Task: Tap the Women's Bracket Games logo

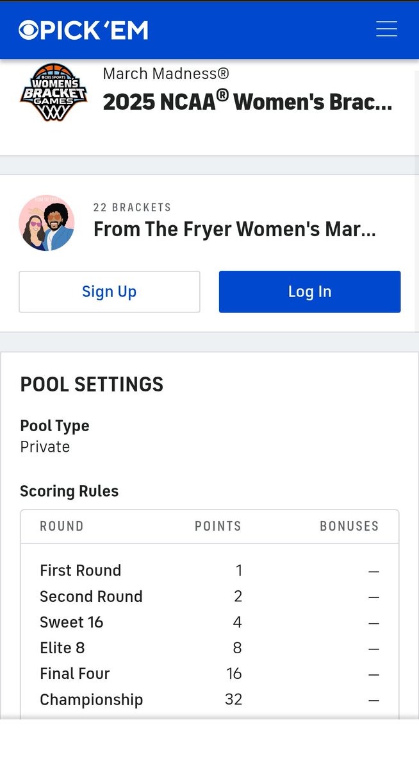Action: click(53, 92)
